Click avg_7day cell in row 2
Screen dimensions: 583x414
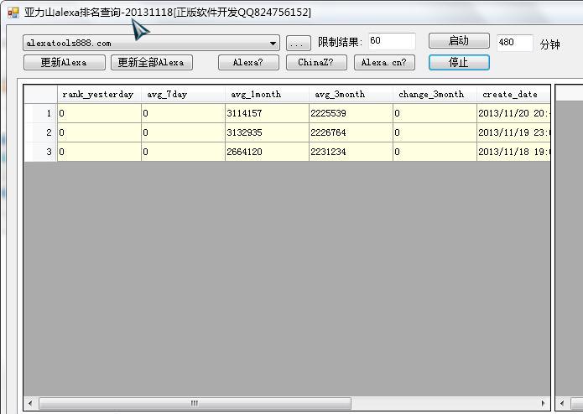[184, 132]
